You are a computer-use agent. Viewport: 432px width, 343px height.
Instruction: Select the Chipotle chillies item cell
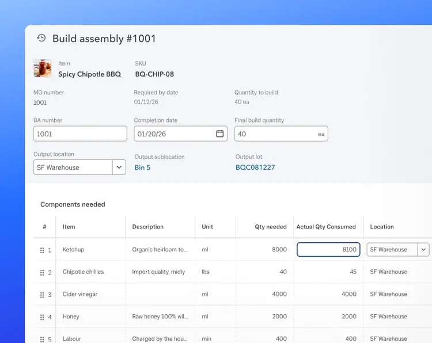tap(83, 272)
